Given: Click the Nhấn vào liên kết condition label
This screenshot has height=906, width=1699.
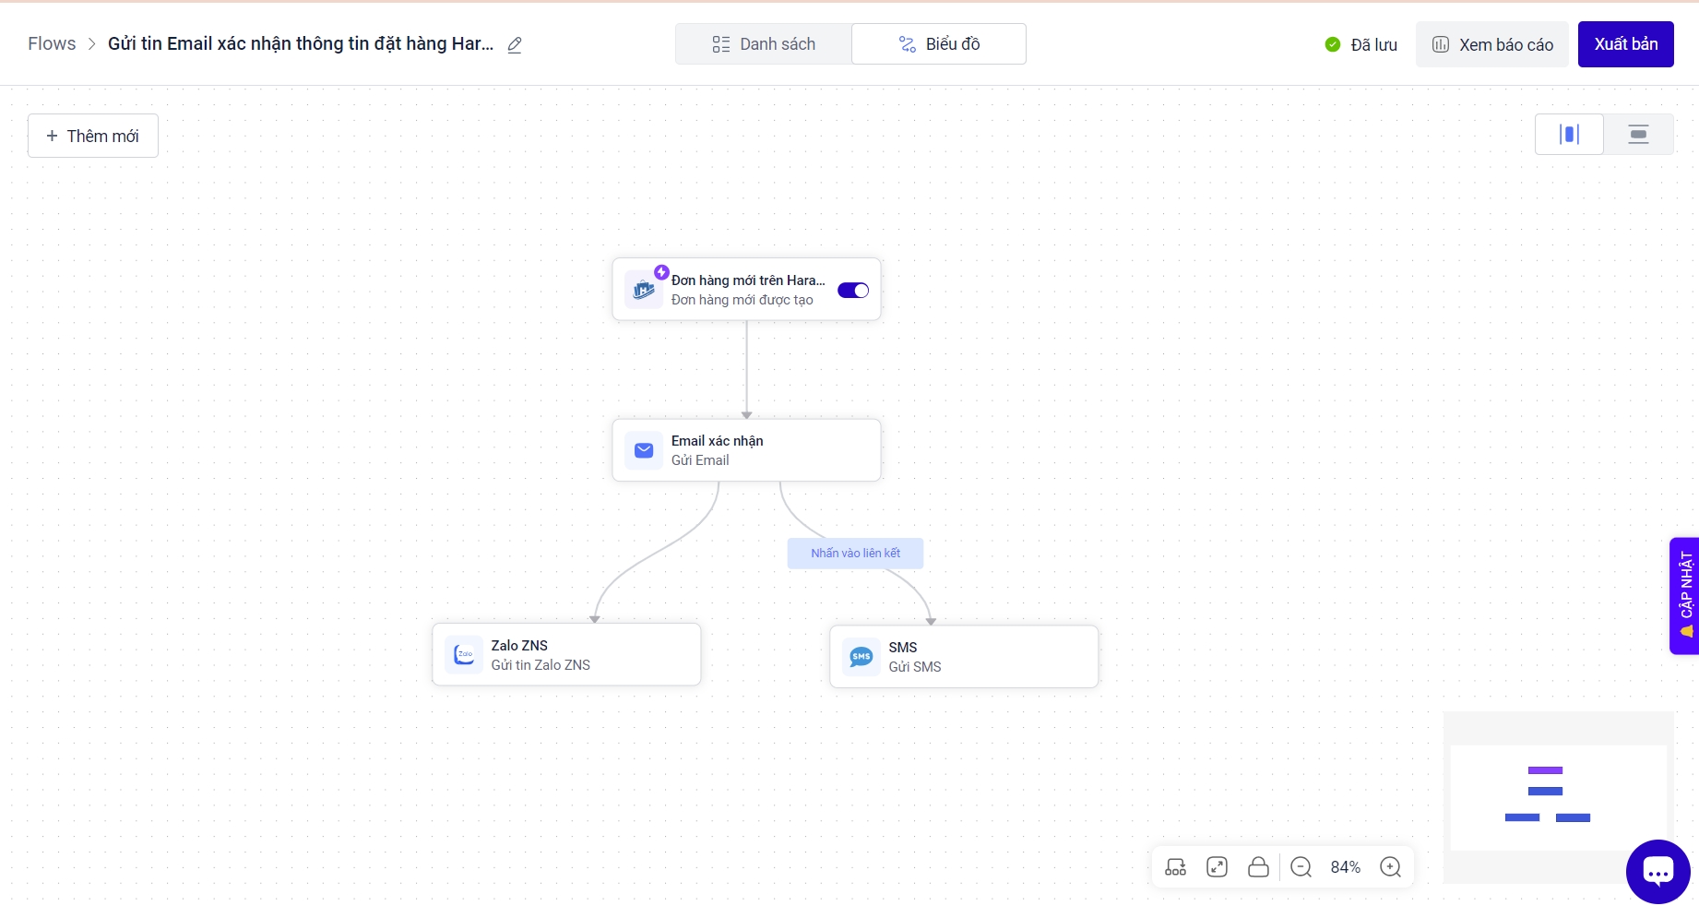Looking at the screenshot, I should pos(855,554).
